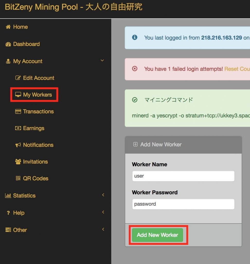Click the Add New Worker panel title

[x=161, y=144]
